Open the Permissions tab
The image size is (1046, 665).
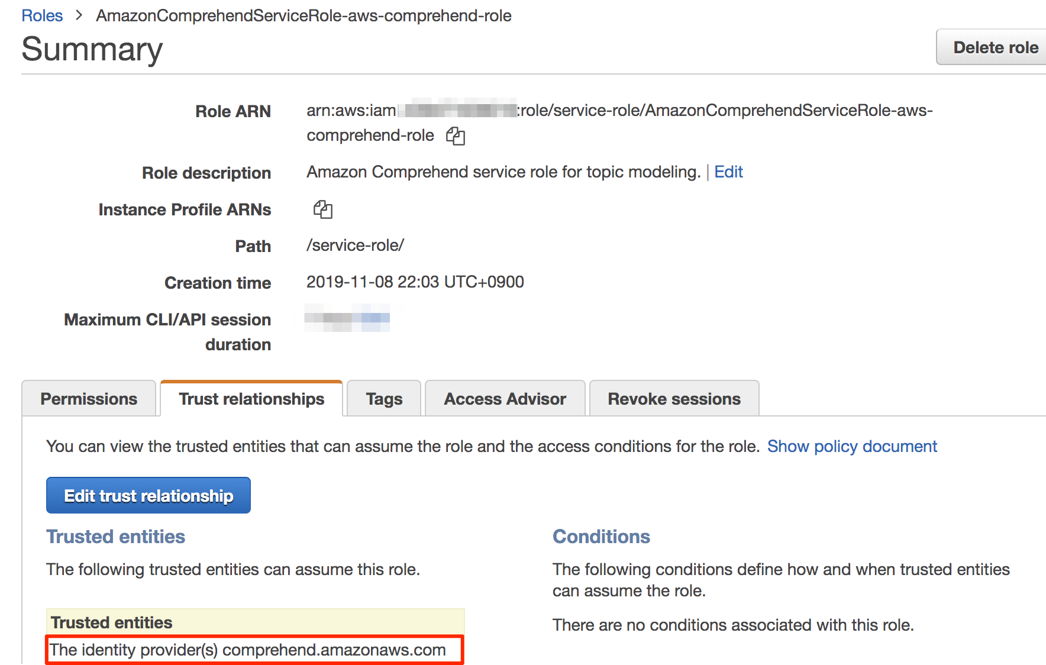point(89,399)
